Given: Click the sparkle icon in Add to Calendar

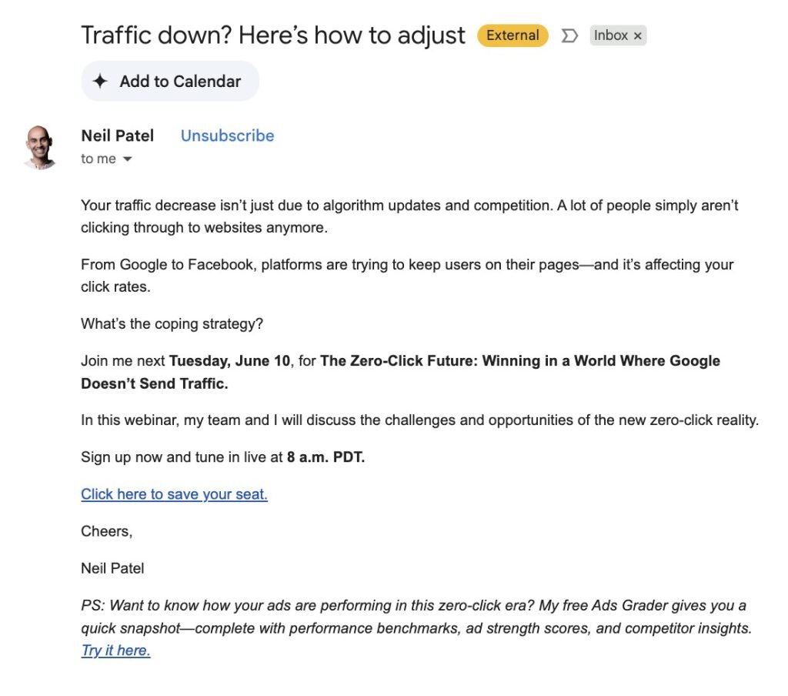Looking at the screenshot, I should (100, 82).
